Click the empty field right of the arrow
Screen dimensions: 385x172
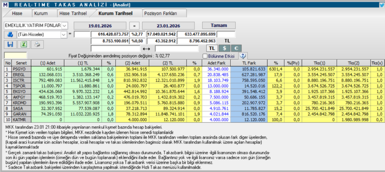pos(177,48)
